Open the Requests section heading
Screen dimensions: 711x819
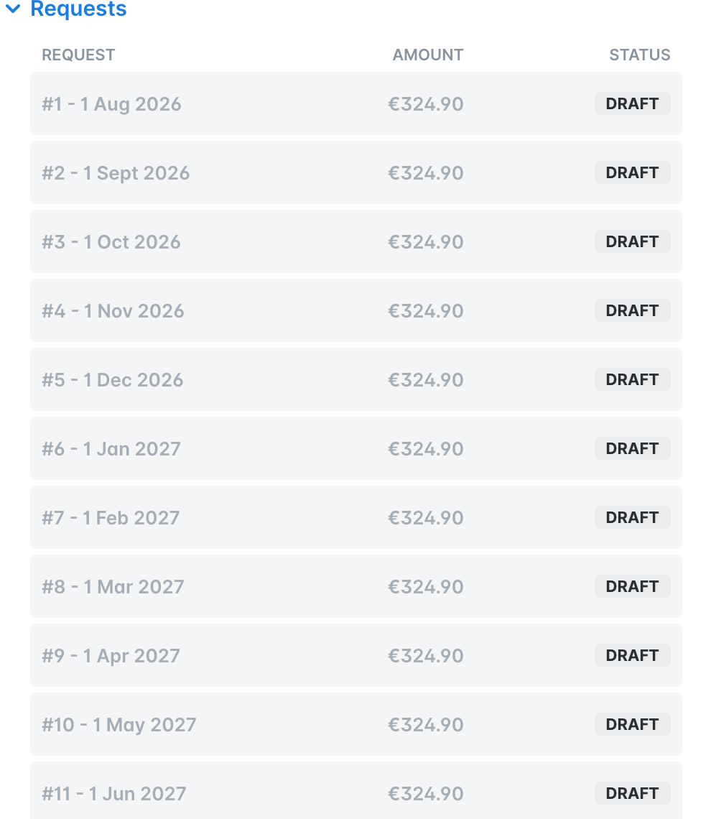coord(78,9)
